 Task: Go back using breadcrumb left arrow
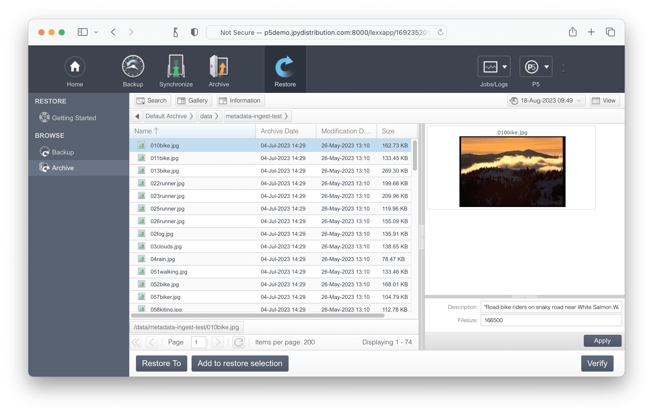click(x=137, y=116)
